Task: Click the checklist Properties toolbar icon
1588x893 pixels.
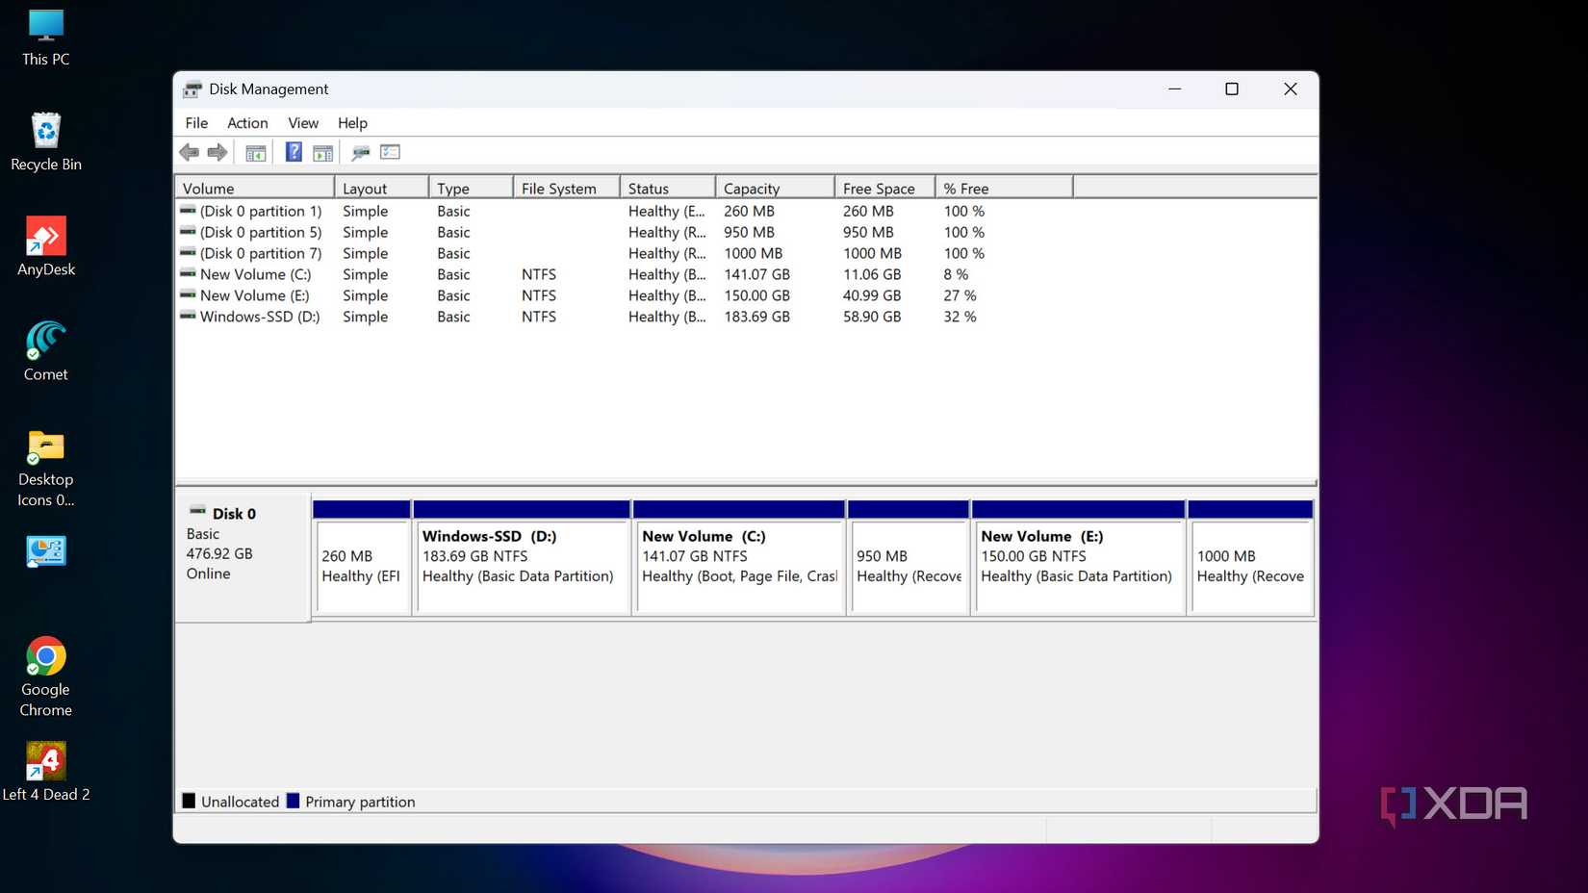Action: (x=390, y=152)
